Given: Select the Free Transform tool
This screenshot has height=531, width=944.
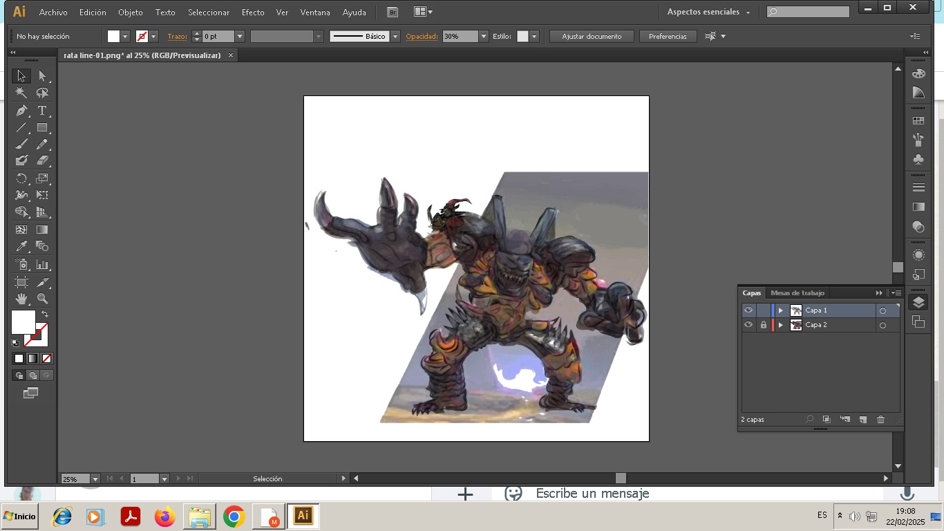Looking at the screenshot, I should [42, 195].
